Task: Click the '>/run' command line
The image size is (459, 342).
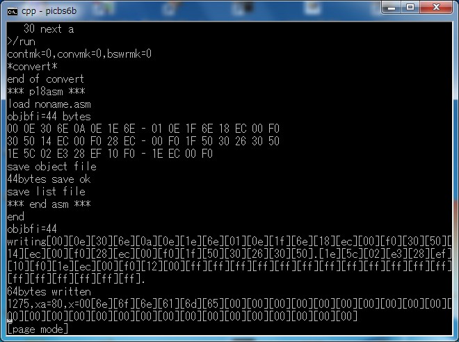Action: [21, 41]
